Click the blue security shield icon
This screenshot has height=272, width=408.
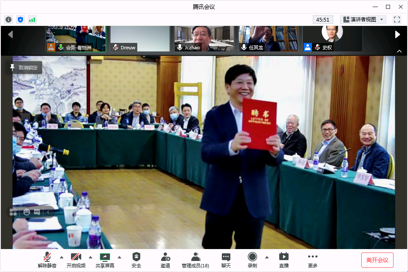tap(20, 20)
